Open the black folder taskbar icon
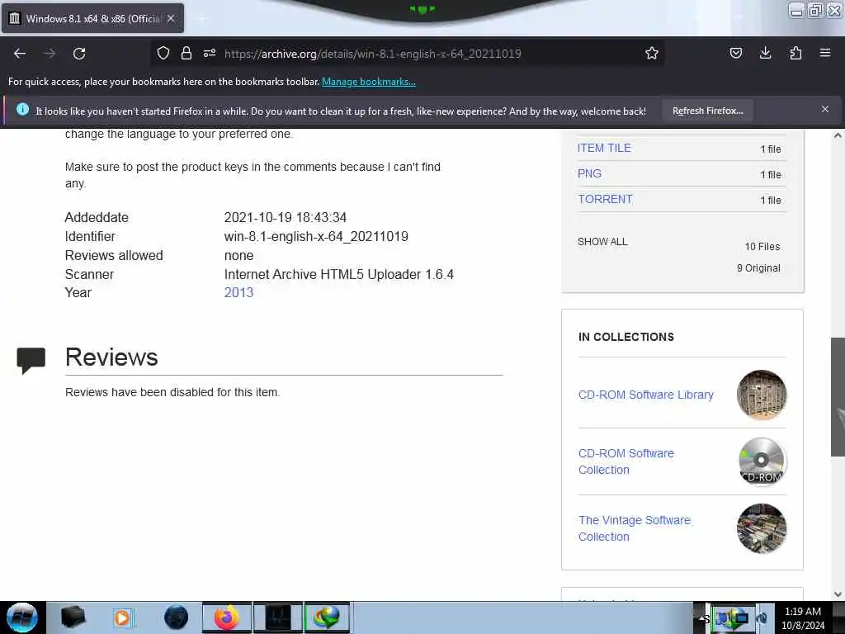 coord(73,617)
